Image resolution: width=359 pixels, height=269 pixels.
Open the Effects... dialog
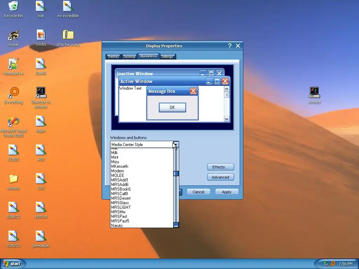pyautogui.click(x=221, y=167)
